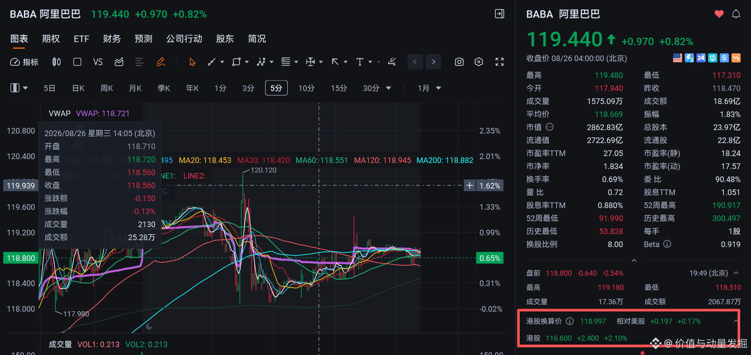This screenshot has height=355, width=751.
Task: Click the blue dollar sign badge
Action: pos(724,58)
